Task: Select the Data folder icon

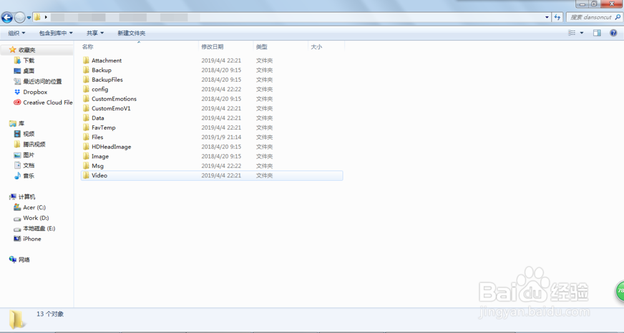Action: pyautogui.click(x=86, y=118)
